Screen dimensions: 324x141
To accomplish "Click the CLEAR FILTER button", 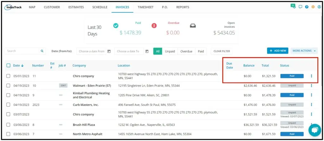I will click(x=221, y=51).
